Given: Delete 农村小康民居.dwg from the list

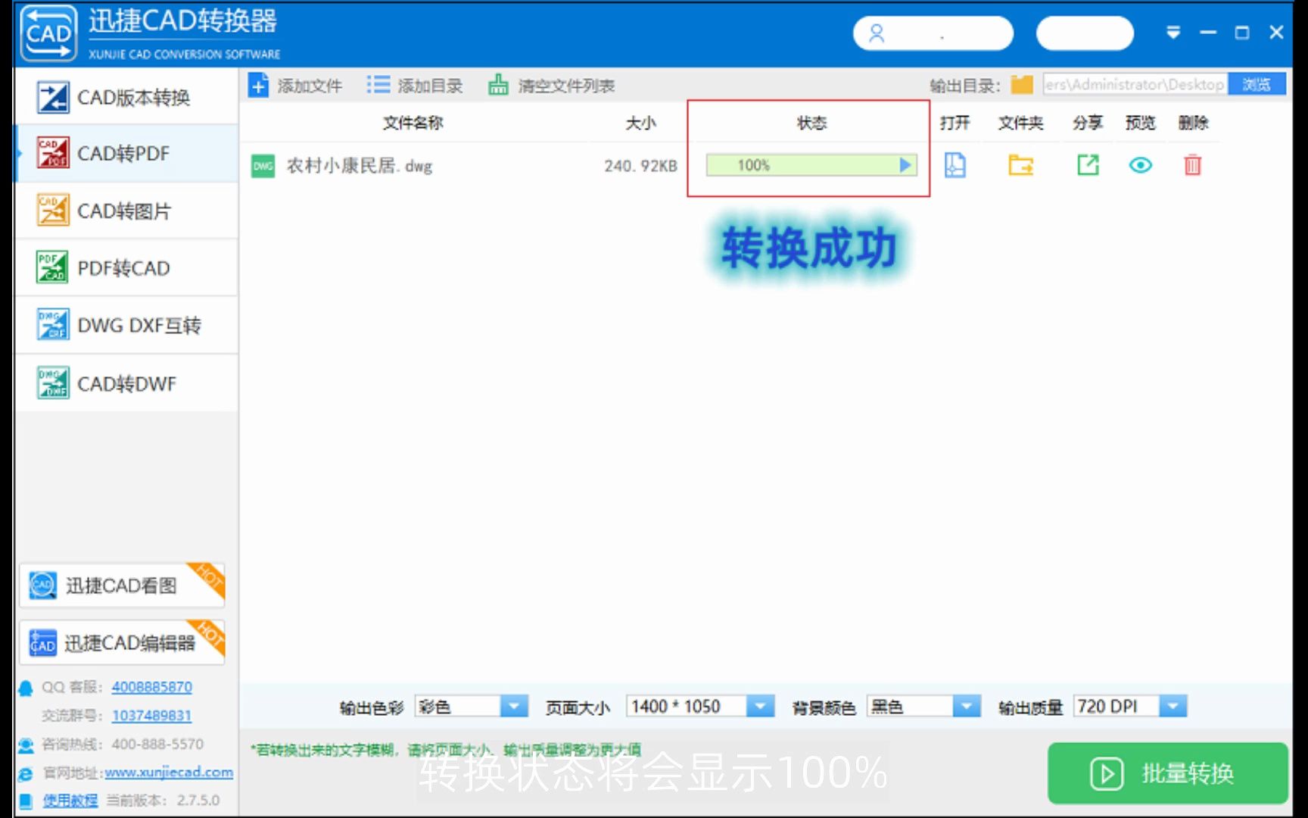Looking at the screenshot, I should click(1192, 165).
